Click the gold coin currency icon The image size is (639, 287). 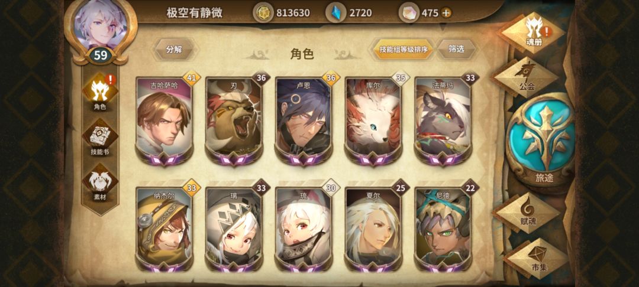click(x=263, y=13)
